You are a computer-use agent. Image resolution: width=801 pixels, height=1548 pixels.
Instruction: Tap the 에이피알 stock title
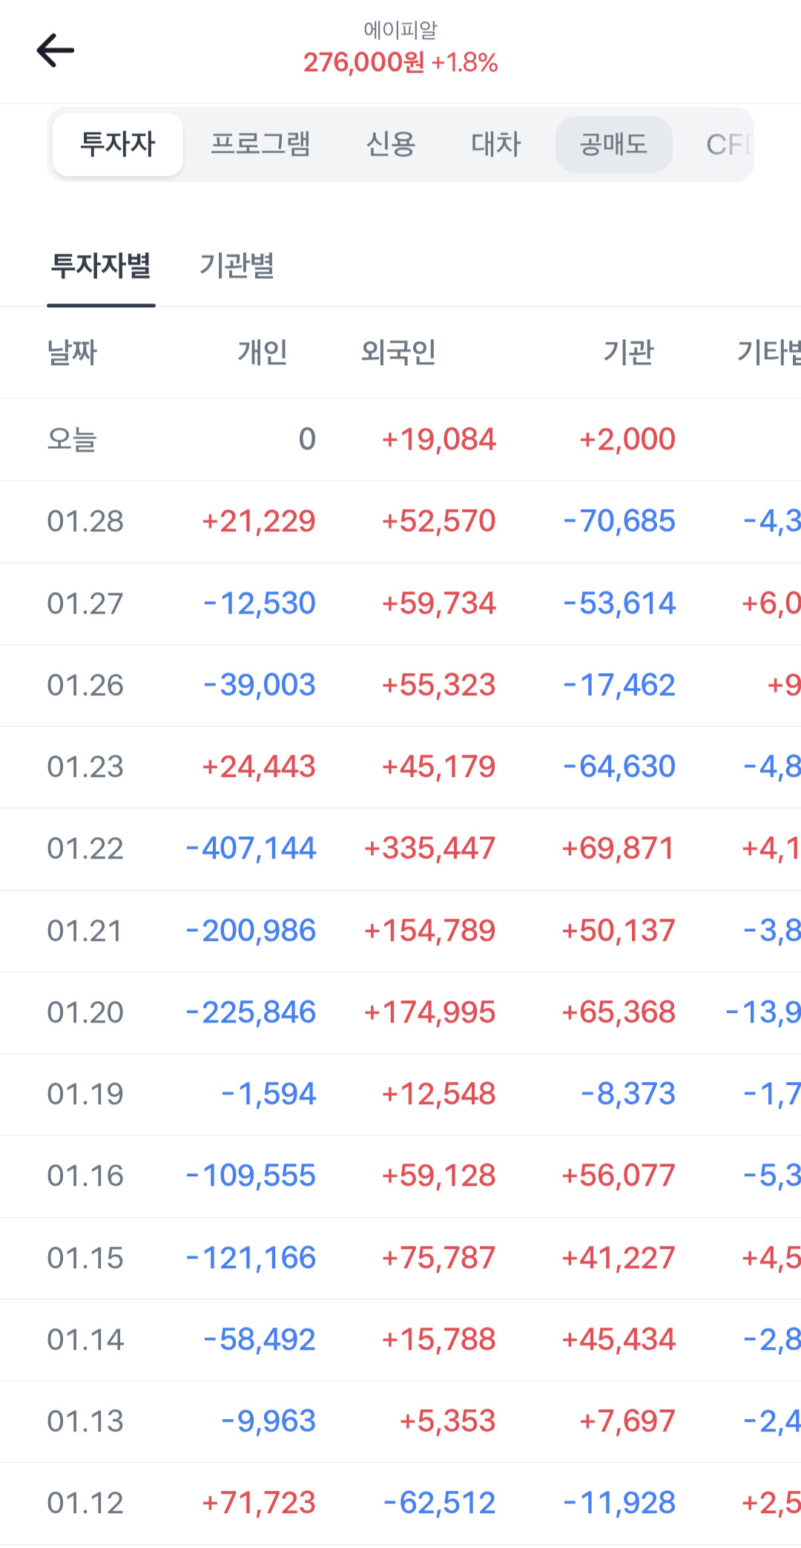400,30
